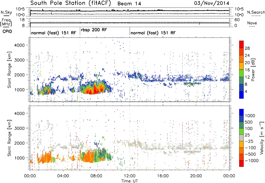Screen dimensions: 265x183
Task: Click the power panel 'Slant Range [km]' label
Action: pyautogui.click(x=9, y=70)
